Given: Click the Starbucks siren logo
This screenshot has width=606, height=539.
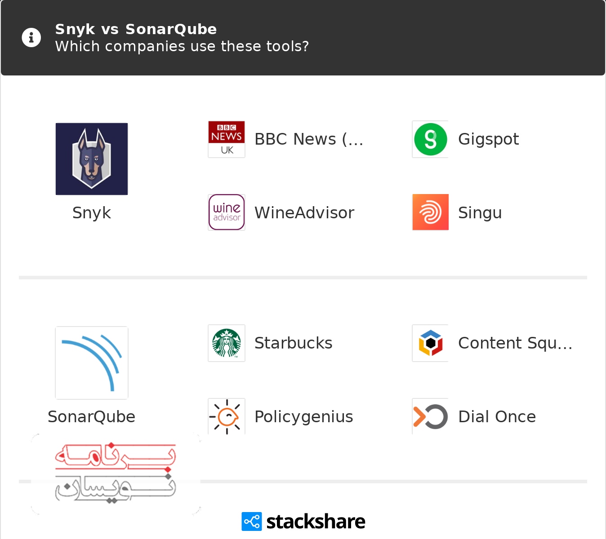Looking at the screenshot, I should [227, 343].
